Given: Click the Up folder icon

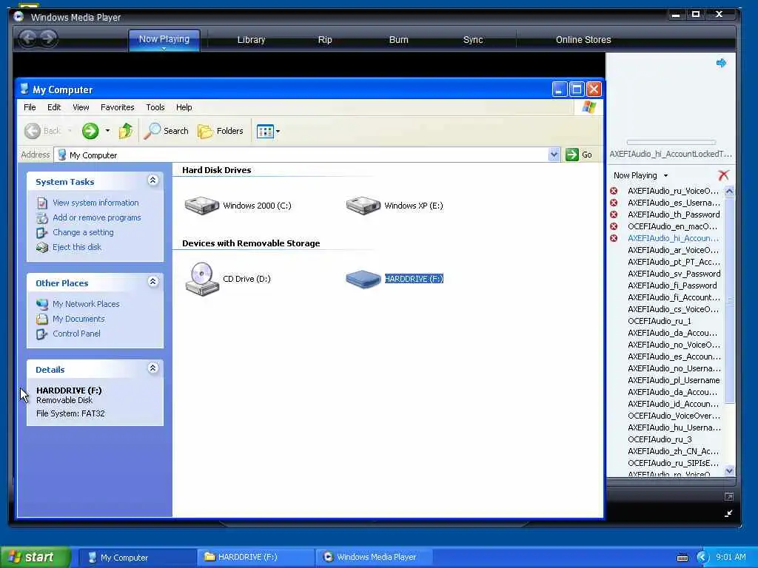Looking at the screenshot, I should click(x=126, y=131).
